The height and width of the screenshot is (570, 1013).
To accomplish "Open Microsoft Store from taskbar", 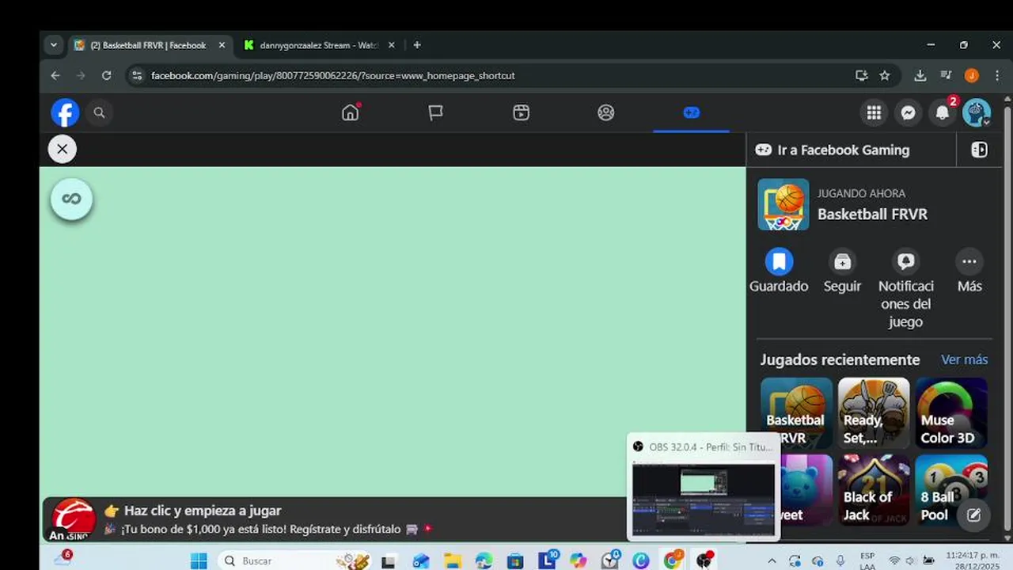I will pos(515,560).
